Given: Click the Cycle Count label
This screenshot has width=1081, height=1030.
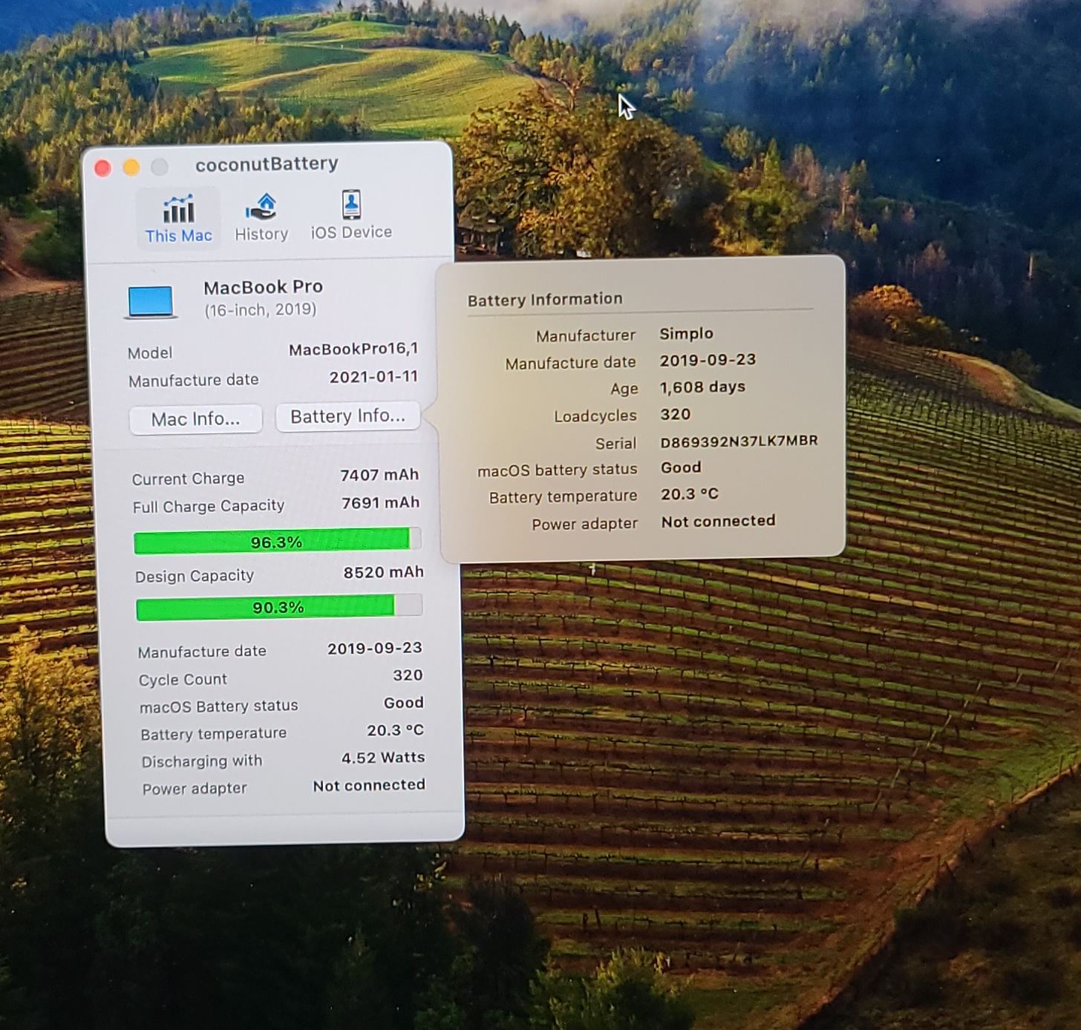Looking at the screenshot, I should point(183,680).
